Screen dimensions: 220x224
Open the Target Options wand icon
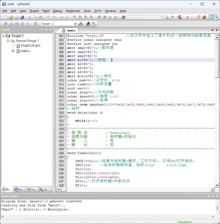(81, 24)
